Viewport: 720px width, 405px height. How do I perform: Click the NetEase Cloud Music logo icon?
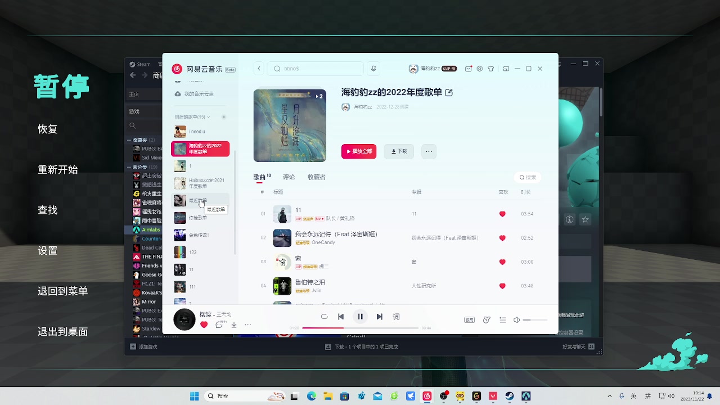pyautogui.click(x=177, y=69)
